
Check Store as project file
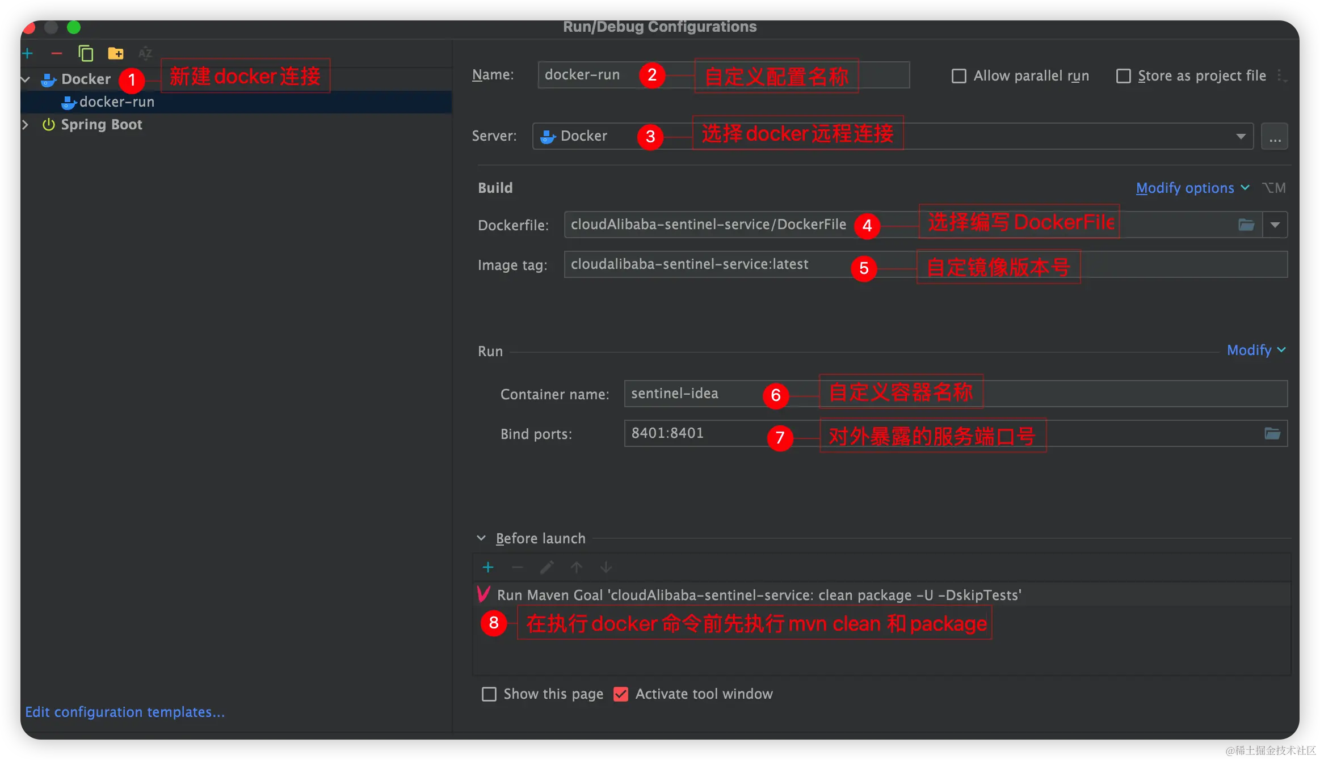coord(1124,76)
